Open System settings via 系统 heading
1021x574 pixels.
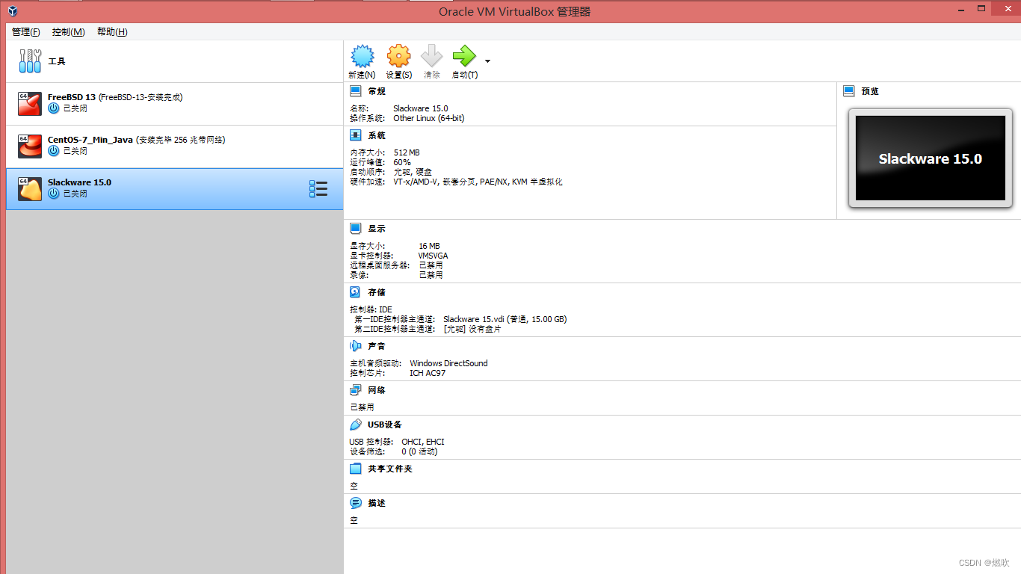377,135
